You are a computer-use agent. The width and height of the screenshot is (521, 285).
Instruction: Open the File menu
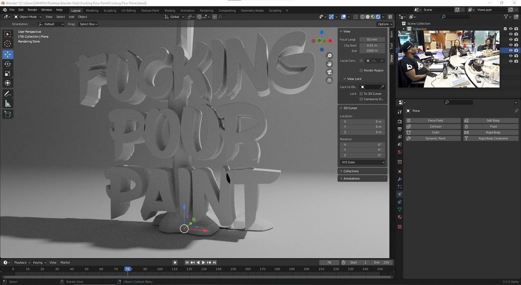[x=12, y=10]
